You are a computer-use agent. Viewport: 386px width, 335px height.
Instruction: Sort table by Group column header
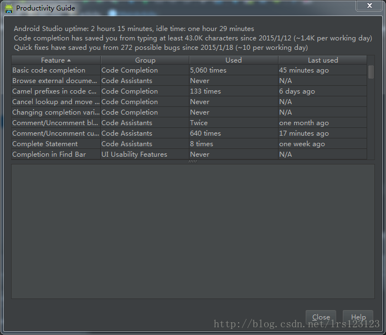(x=145, y=60)
